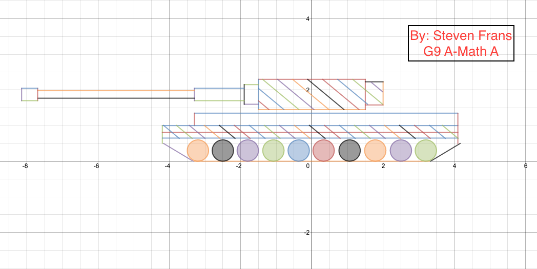Click the small square muzzle at the barrel tip

29,94
